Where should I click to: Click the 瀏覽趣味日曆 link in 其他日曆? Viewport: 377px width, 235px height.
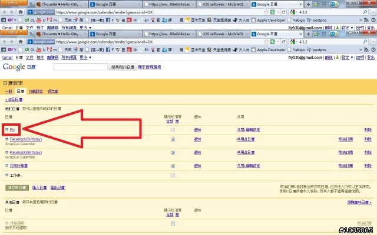point(359,202)
